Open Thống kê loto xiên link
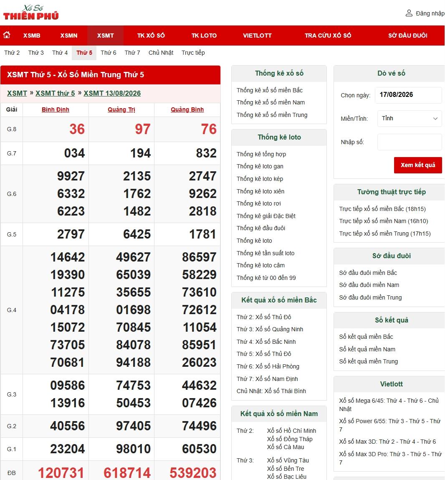The width and height of the screenshot is (445, 480). [x=260, y=191]
